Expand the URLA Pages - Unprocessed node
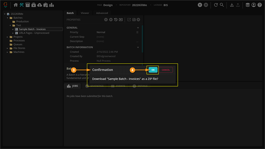 point(13,33)
